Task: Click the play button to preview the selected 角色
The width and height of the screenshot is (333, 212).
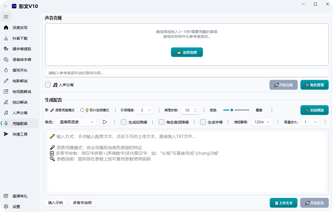Action: click(x=105, y=122)
